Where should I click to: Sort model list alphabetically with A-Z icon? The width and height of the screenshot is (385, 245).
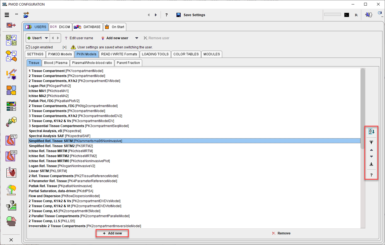click(x=371, y=132)
